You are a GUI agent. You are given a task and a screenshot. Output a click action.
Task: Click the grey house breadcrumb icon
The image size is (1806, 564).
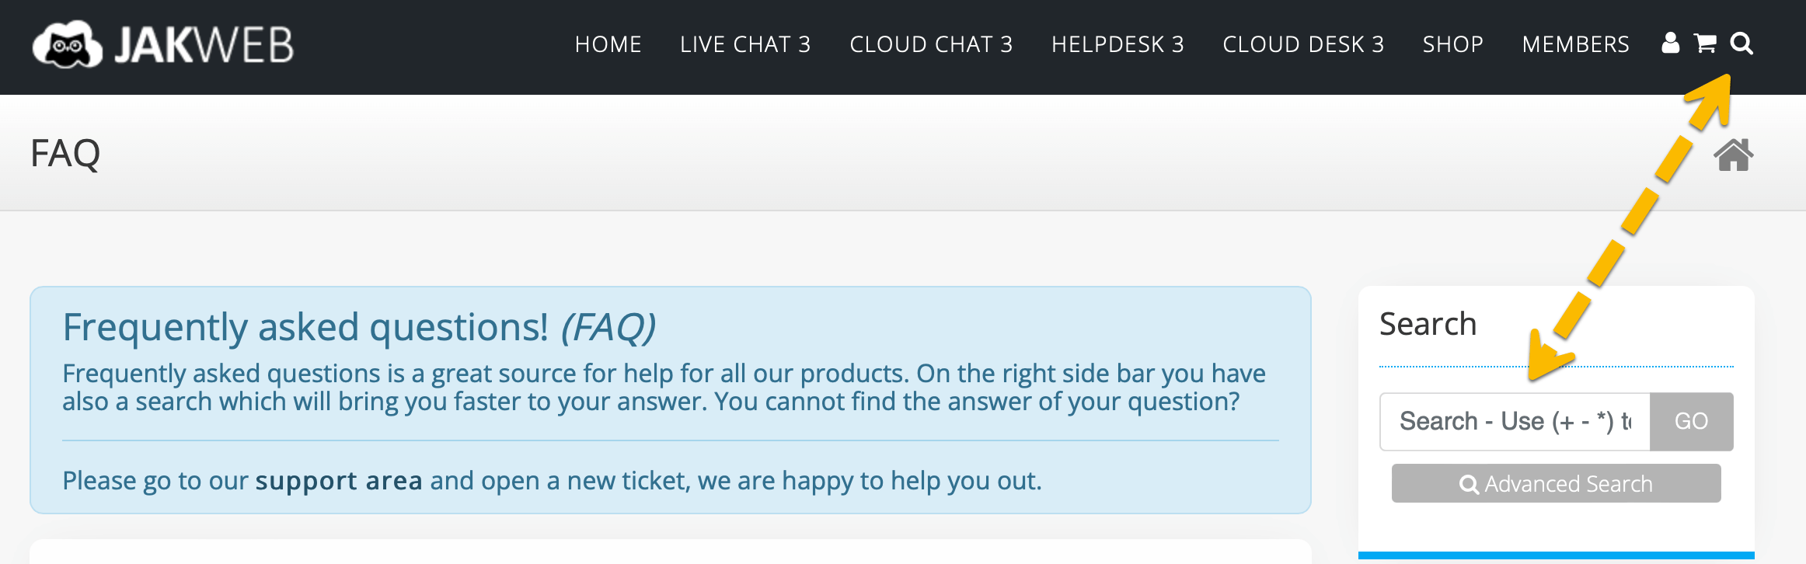point(1734,155)
